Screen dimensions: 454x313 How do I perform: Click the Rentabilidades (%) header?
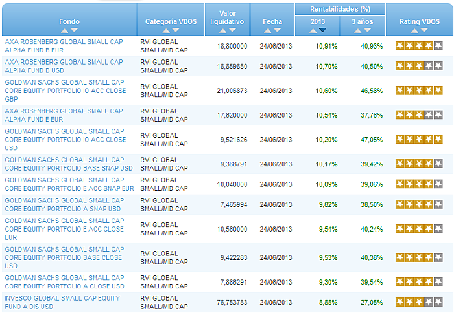click(x=340, y=9)
